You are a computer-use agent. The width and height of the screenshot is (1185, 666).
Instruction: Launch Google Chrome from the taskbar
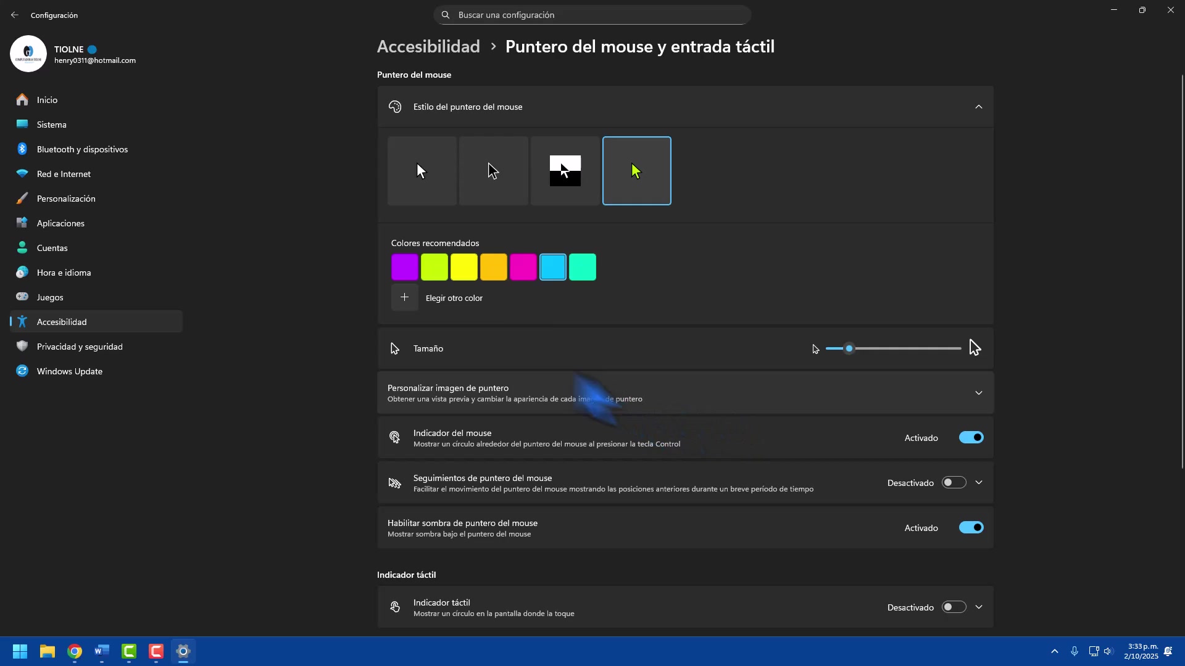(x=75, y=651)
